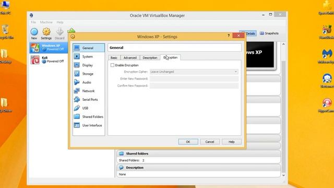Open the Network settings category

[x=89, y=91]
